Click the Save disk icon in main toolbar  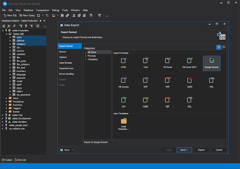(62, 16)
